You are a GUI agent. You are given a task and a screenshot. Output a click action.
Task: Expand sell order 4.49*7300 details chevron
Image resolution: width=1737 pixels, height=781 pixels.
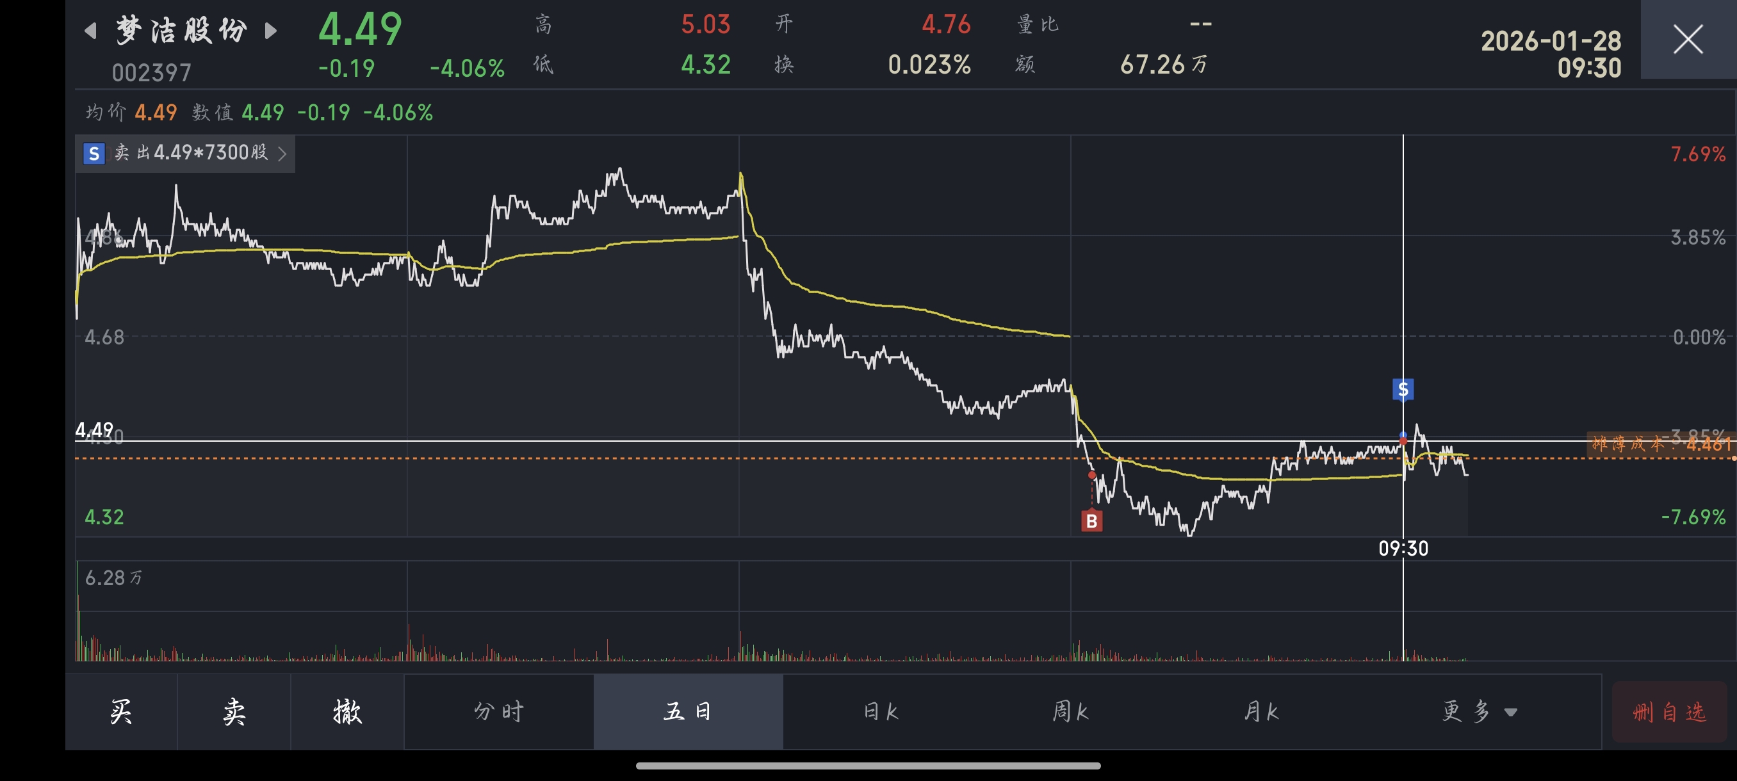pyautogui.click(x=282, y=154)
